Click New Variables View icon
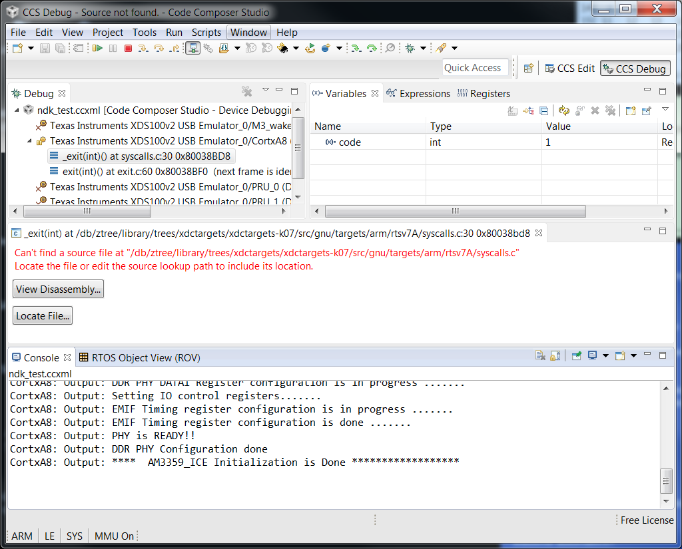Viewport: 682px width, 549px height. coord(630,111)
